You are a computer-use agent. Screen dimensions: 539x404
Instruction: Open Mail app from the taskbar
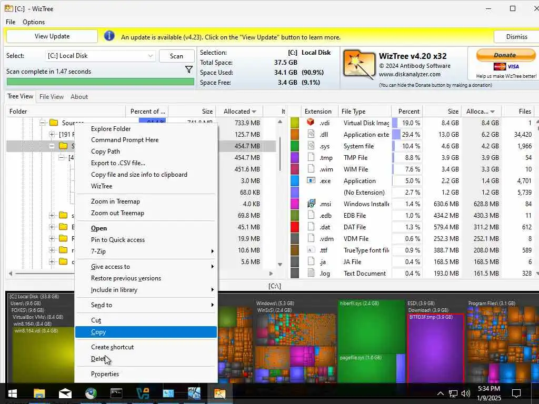click(x=65, y=393)
